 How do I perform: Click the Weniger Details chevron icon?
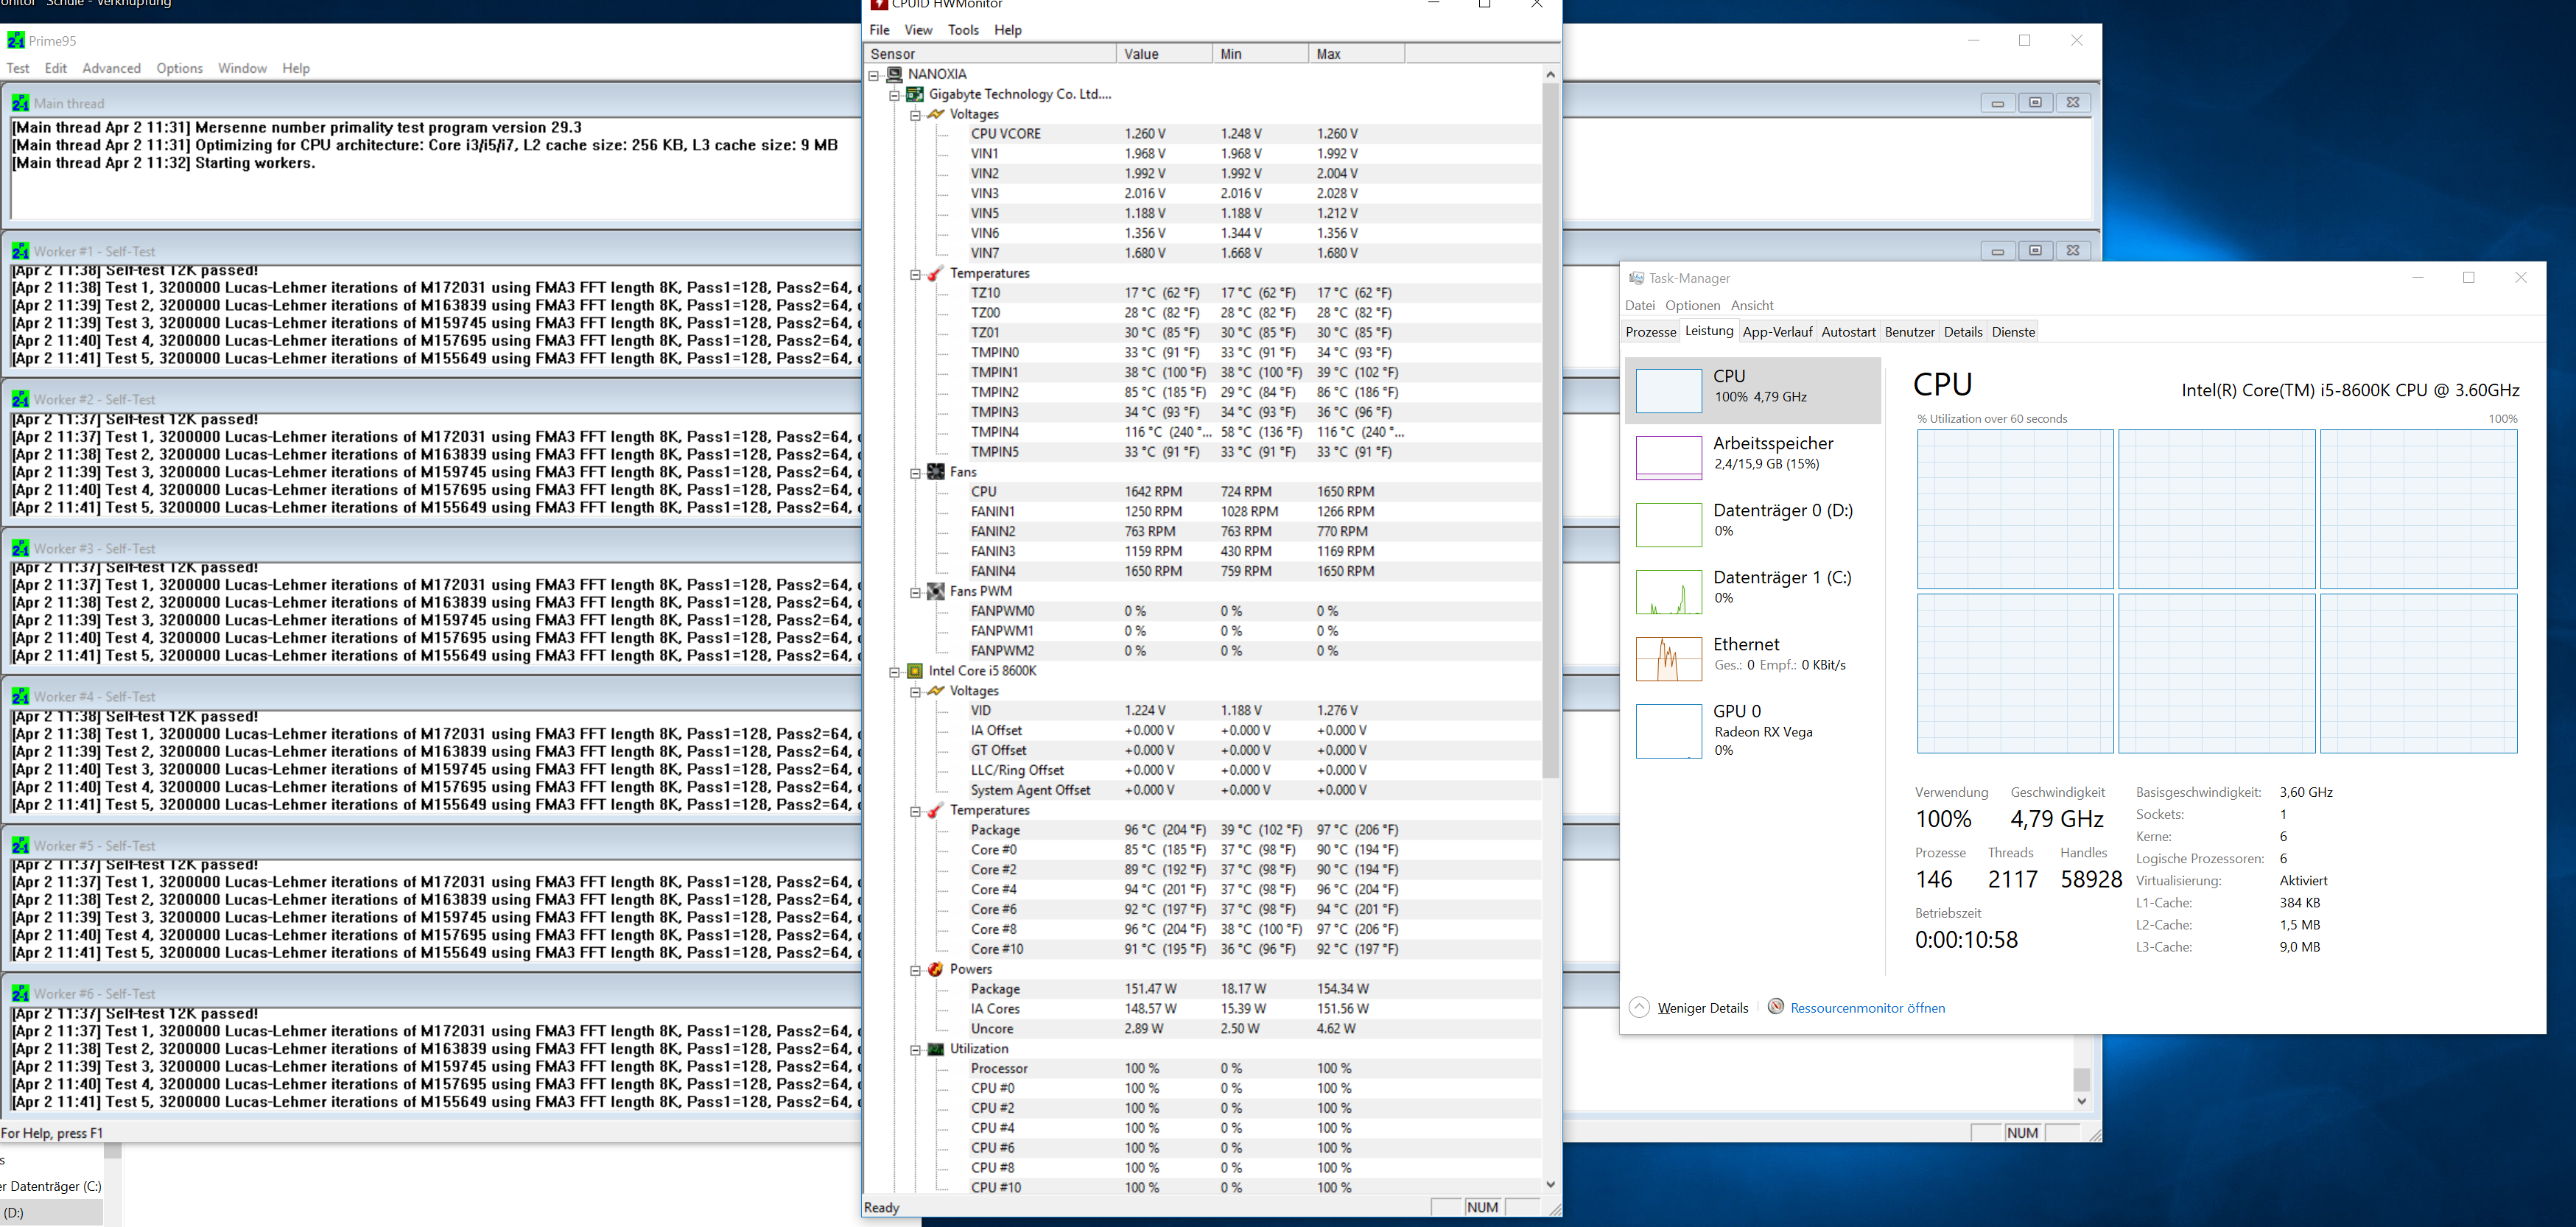1639,1007
